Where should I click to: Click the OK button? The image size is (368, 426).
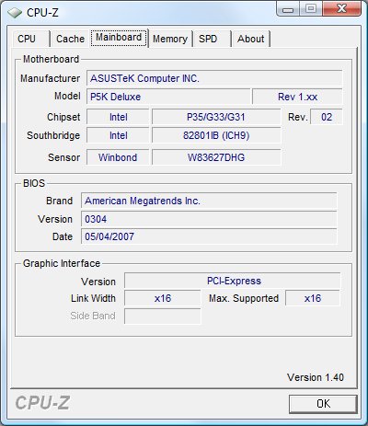click(x=323, y=404)
